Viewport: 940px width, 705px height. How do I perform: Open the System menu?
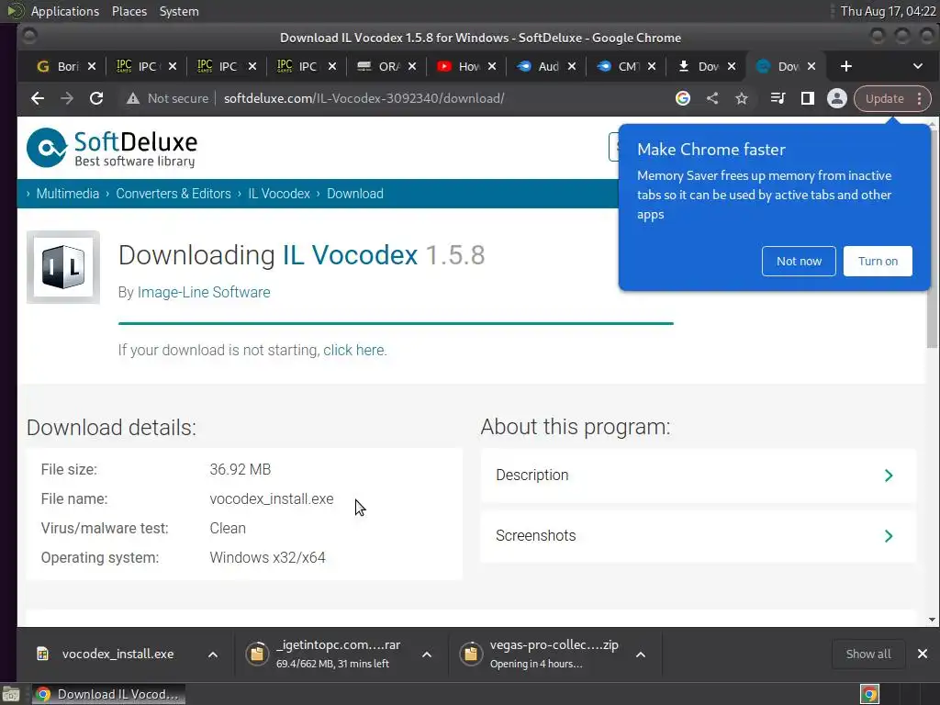click(179, 11)
